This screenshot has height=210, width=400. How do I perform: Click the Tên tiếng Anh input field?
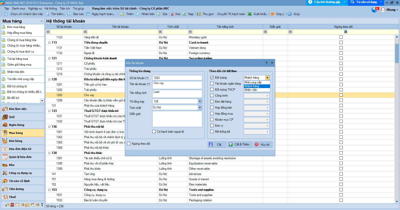[177, 94]
